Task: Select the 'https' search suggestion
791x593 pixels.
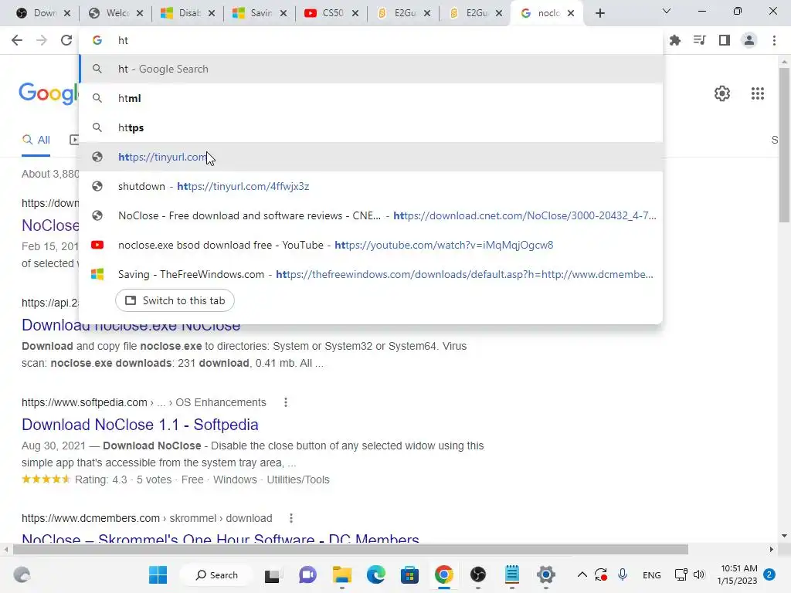Action: pyautogui.click(x=371, y=127)
